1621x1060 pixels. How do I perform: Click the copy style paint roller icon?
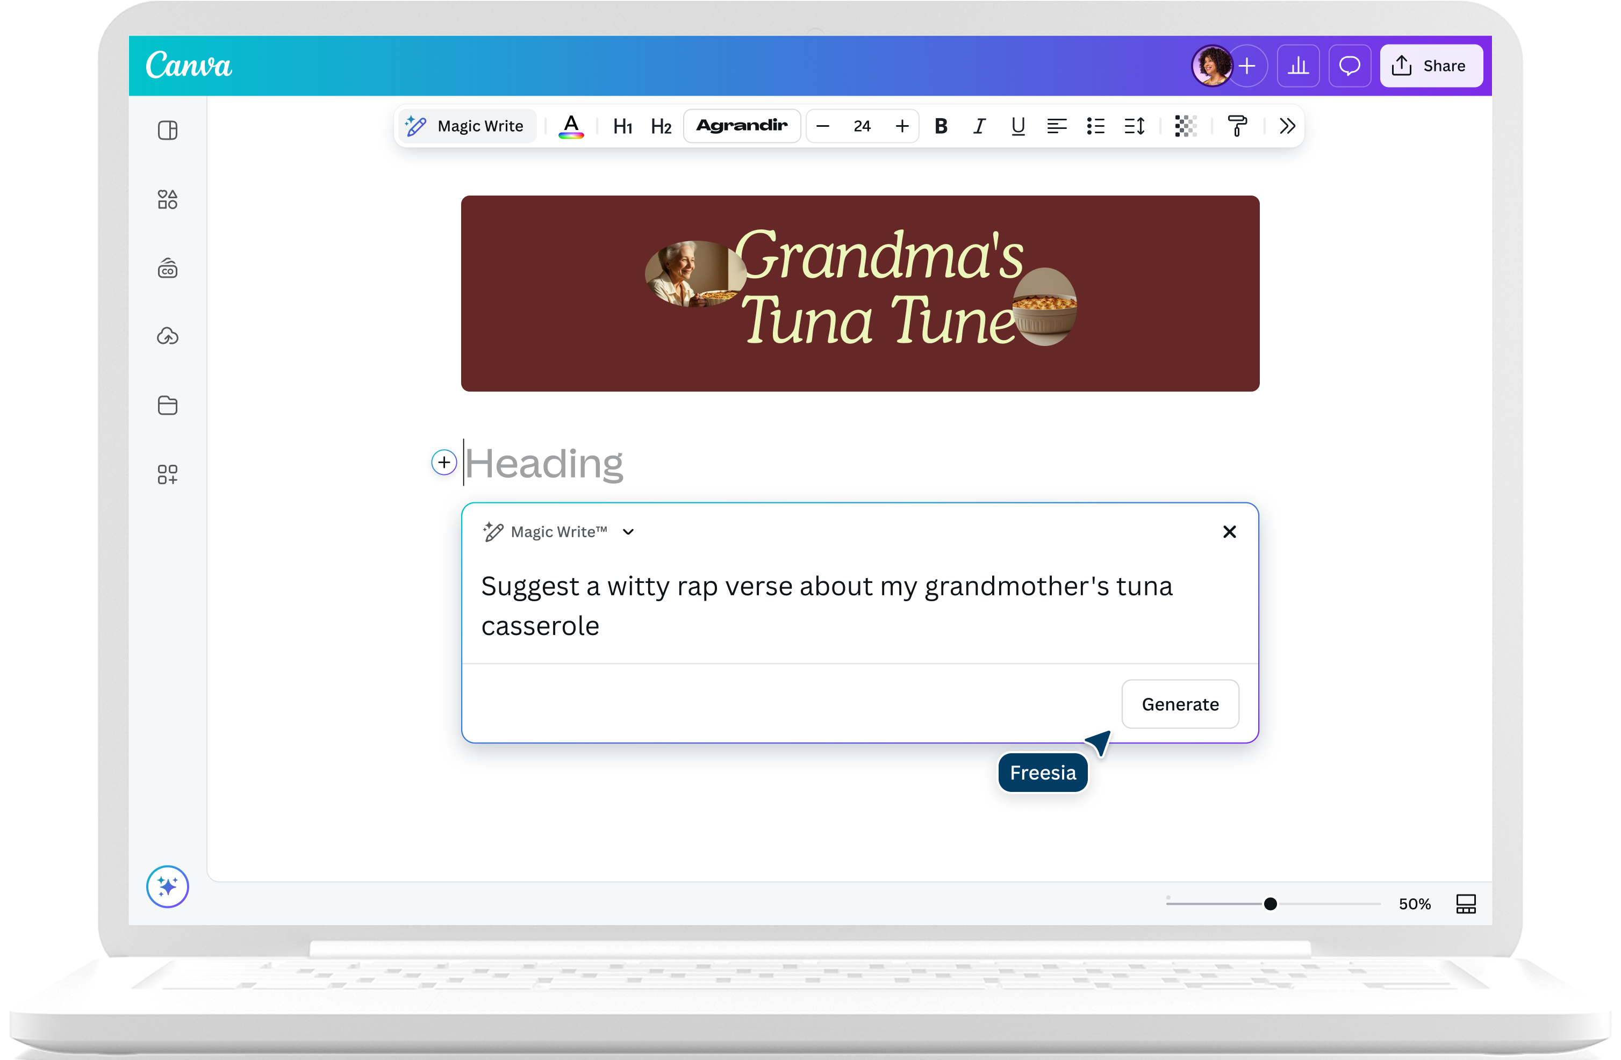[1237, 126]
